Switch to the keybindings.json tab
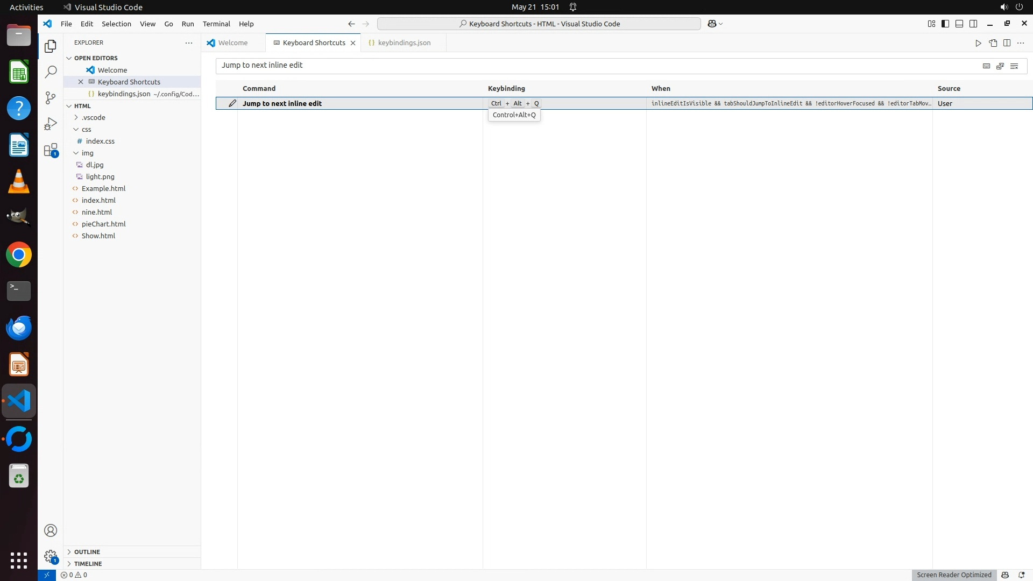The height and width of the screenshot is (581, 1033). point(404,43)
